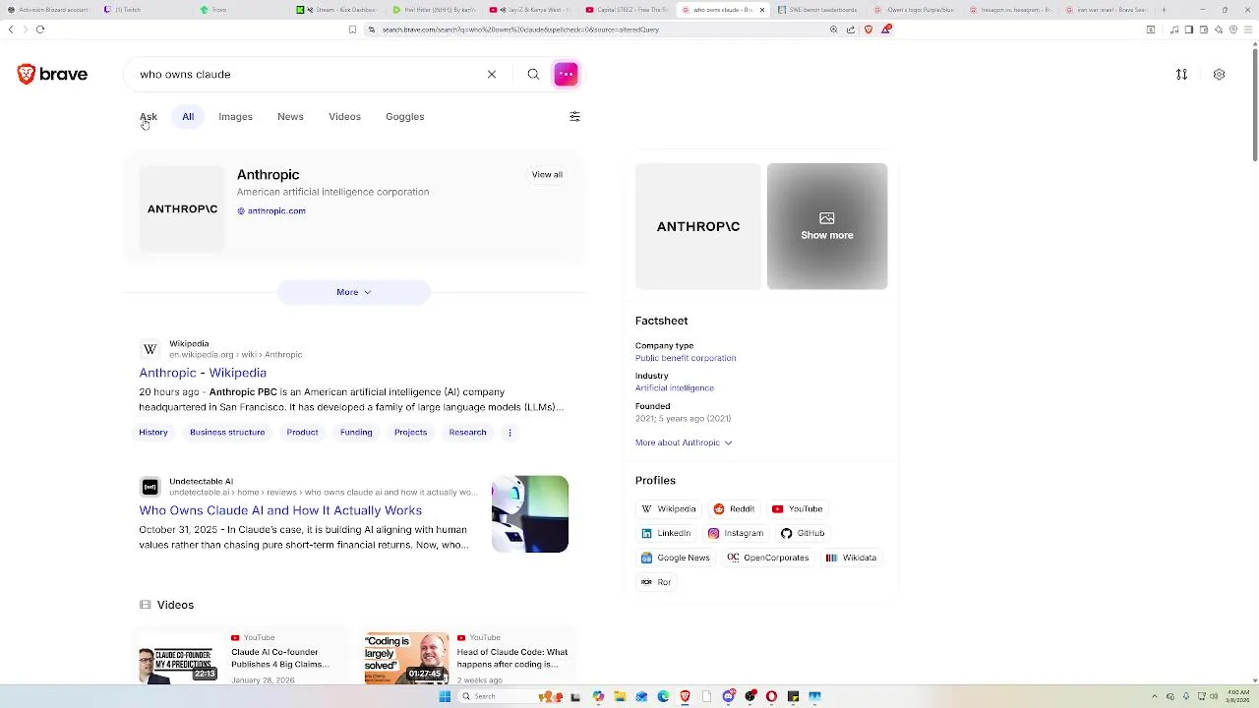Open the GitHub profile chip
The image size is (1259, 708).
coord(803,533)
